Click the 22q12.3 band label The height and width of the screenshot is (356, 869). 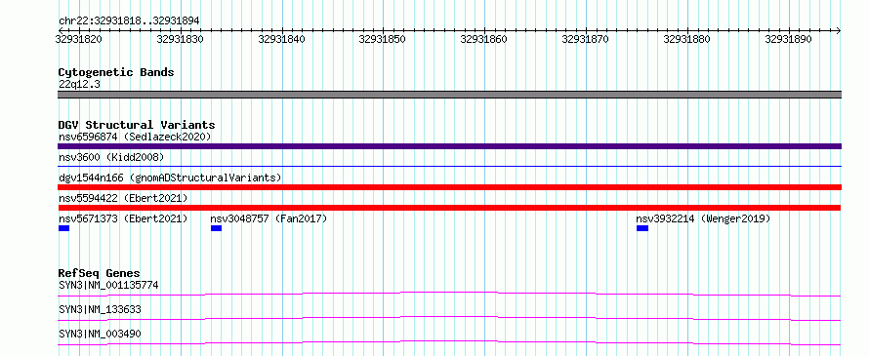tap(79, 85)
